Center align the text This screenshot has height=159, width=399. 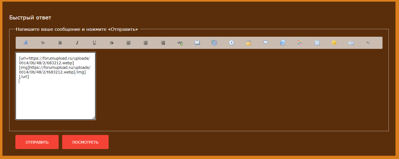click(x=146, y=43)
